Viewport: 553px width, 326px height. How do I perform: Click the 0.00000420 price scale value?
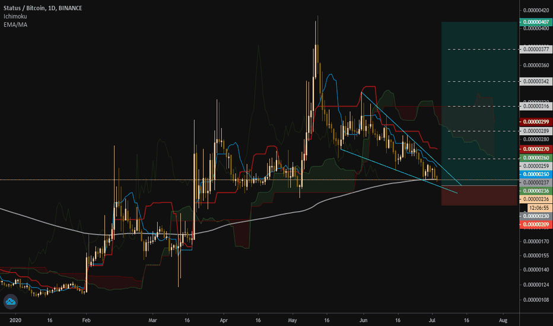(536, 10)
